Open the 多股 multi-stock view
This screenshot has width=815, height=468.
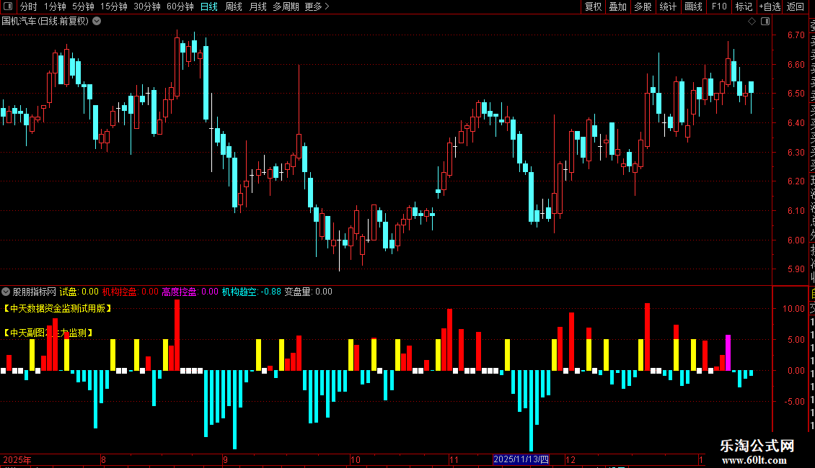point(643,6)
